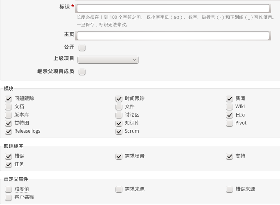The height and width of the screenshot is (205, 280).
Task: Disable the 时间跟踪 module checkbox
Action: 119,99
